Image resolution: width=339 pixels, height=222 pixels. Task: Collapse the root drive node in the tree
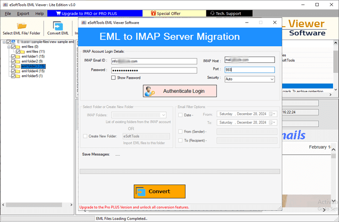point(4,42)
